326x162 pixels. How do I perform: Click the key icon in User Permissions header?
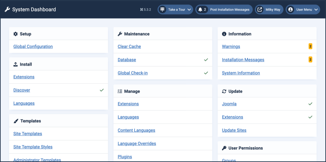point(224,148)
